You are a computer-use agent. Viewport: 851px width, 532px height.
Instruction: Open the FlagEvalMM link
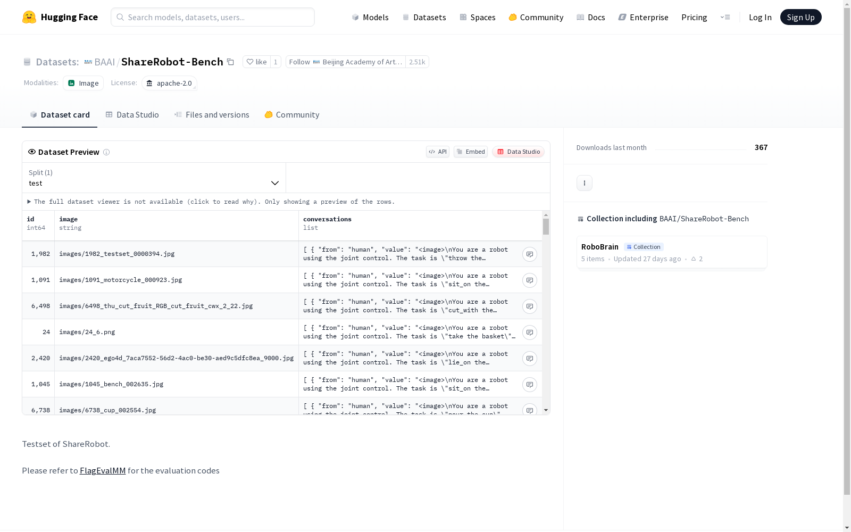103,471
